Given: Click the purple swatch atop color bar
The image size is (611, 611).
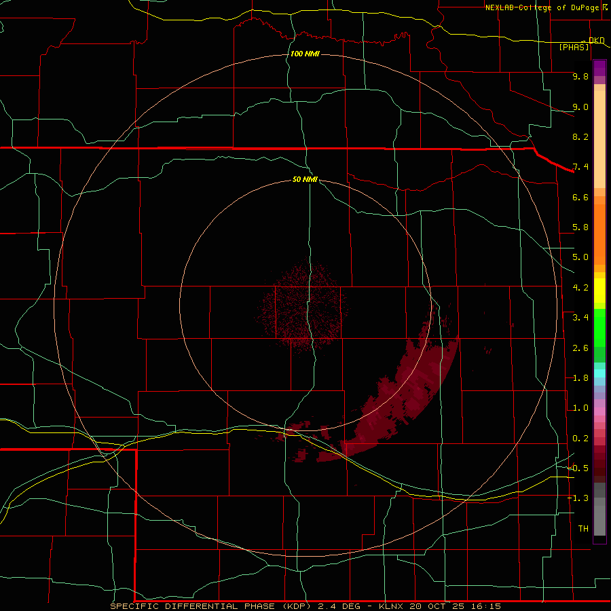Looking at the screenshot, I should [599, 68].
